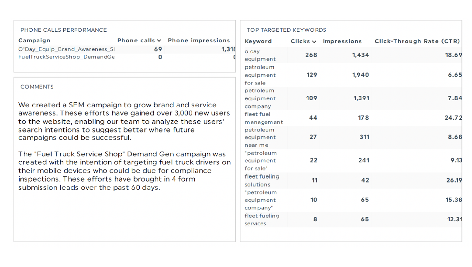Click the 'petroleum equipment near me' keyword
The width and height of the screenshot is (472, 267).
coord(260,137)
